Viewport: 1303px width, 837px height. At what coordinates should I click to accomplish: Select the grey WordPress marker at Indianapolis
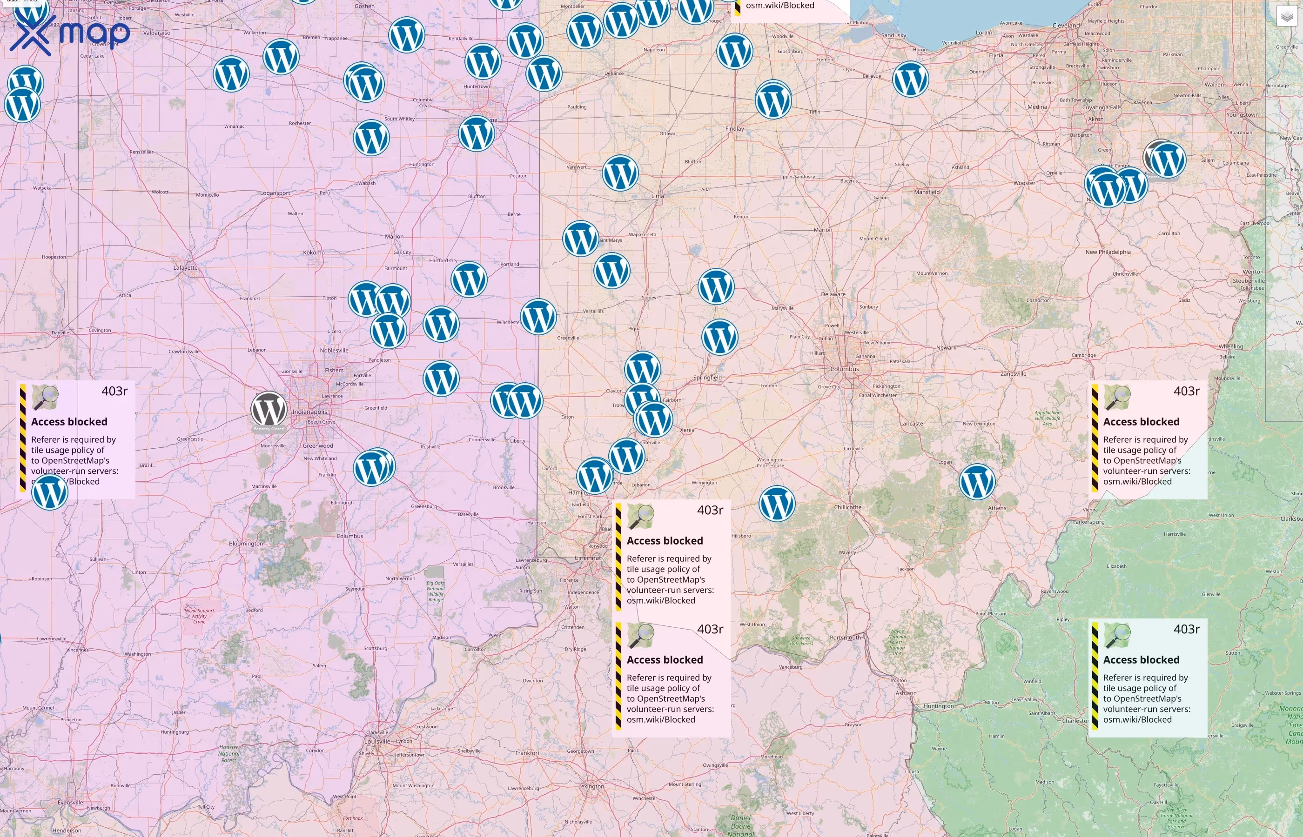click(269, 409)
